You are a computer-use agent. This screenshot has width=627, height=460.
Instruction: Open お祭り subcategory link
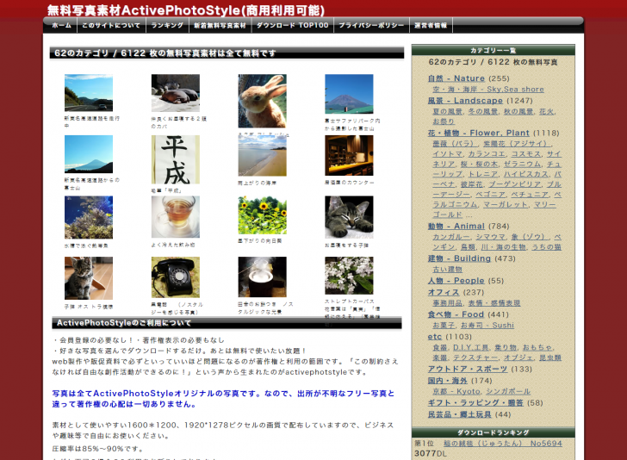444,121
